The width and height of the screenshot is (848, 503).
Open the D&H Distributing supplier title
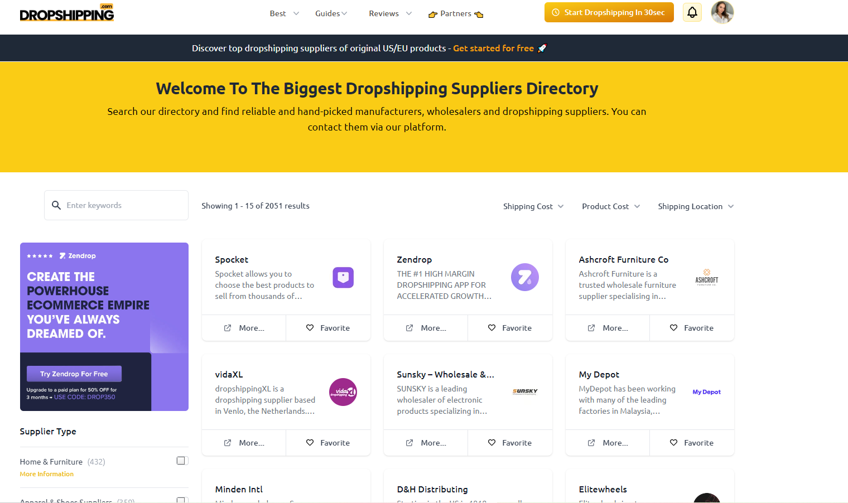(432, 489)
